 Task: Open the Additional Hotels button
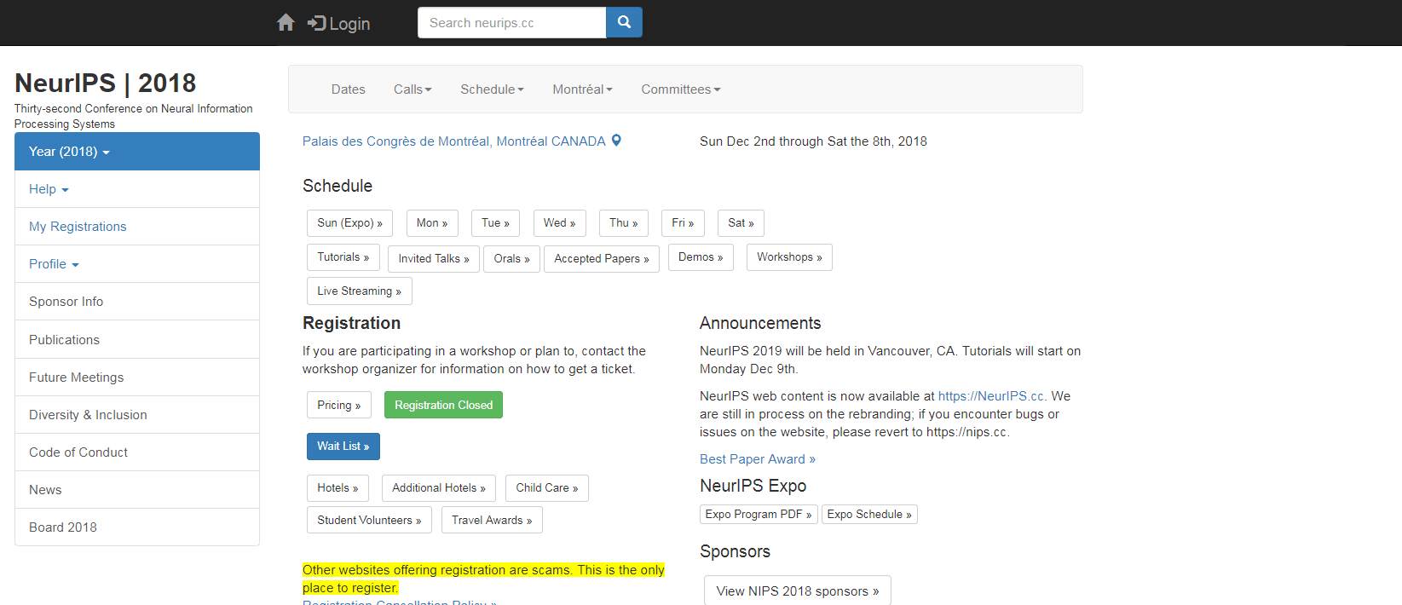tap(439, 488)
